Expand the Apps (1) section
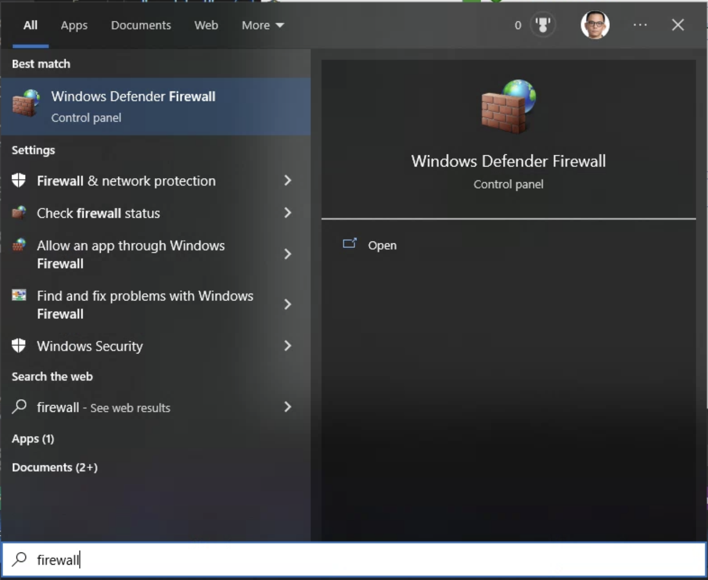The height and width of the screenshot is (580, 708). click(x=33, y=439)
